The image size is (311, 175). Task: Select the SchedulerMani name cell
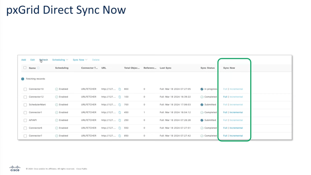click(37, 105)
